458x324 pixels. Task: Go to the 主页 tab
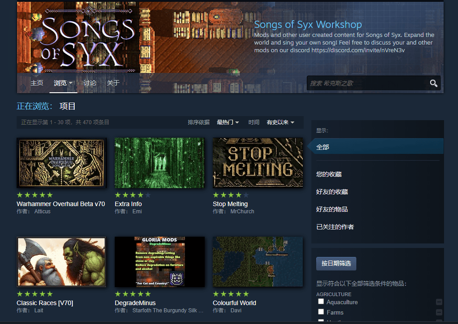point(37,83)
